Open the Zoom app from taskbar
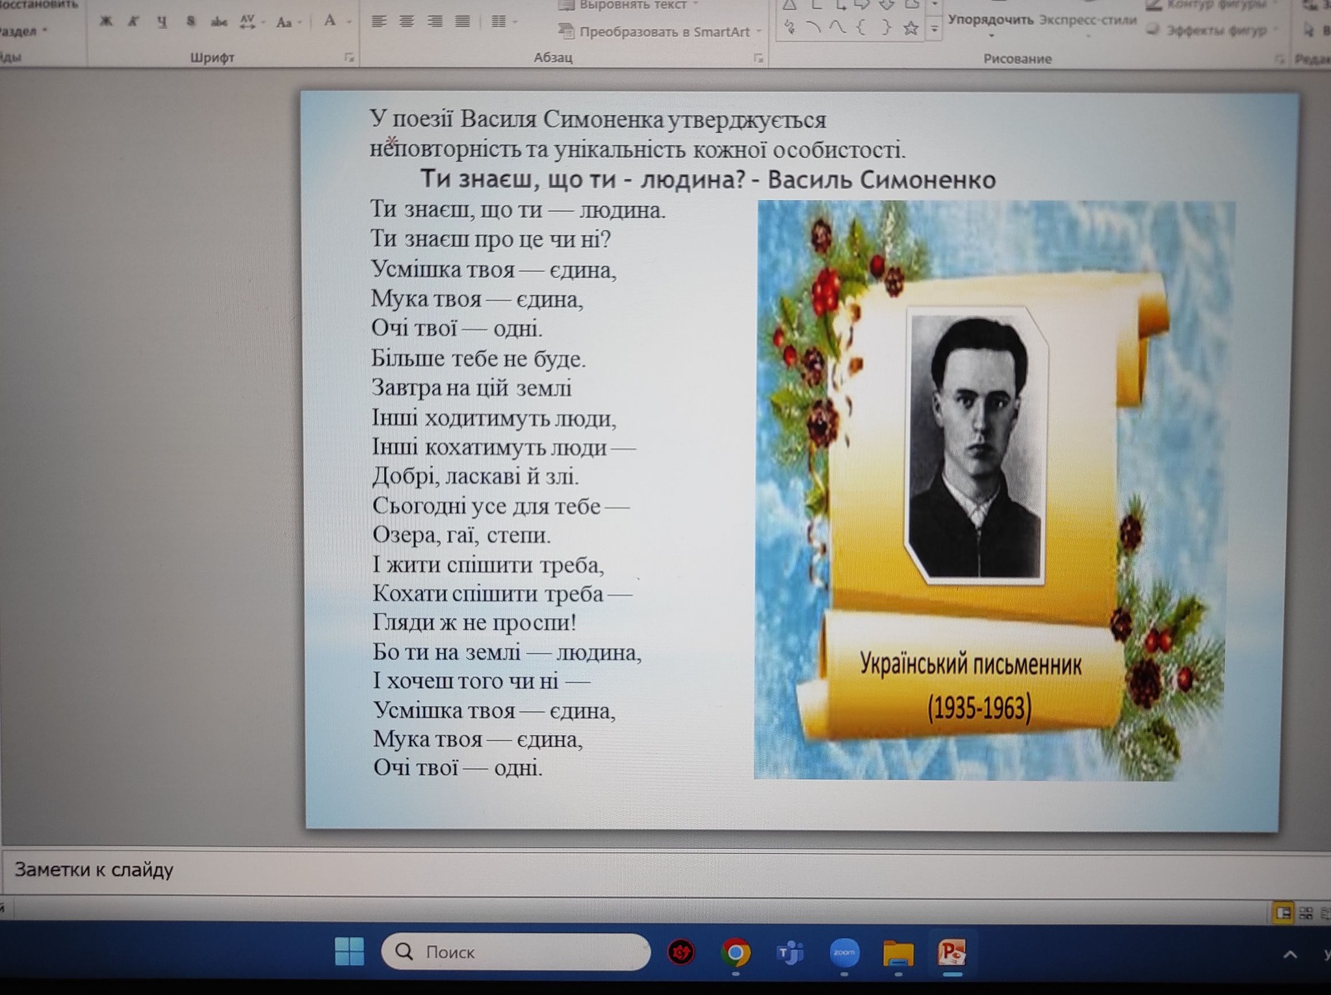This screenshot has width=1331, height=995. tap(844, 953)
